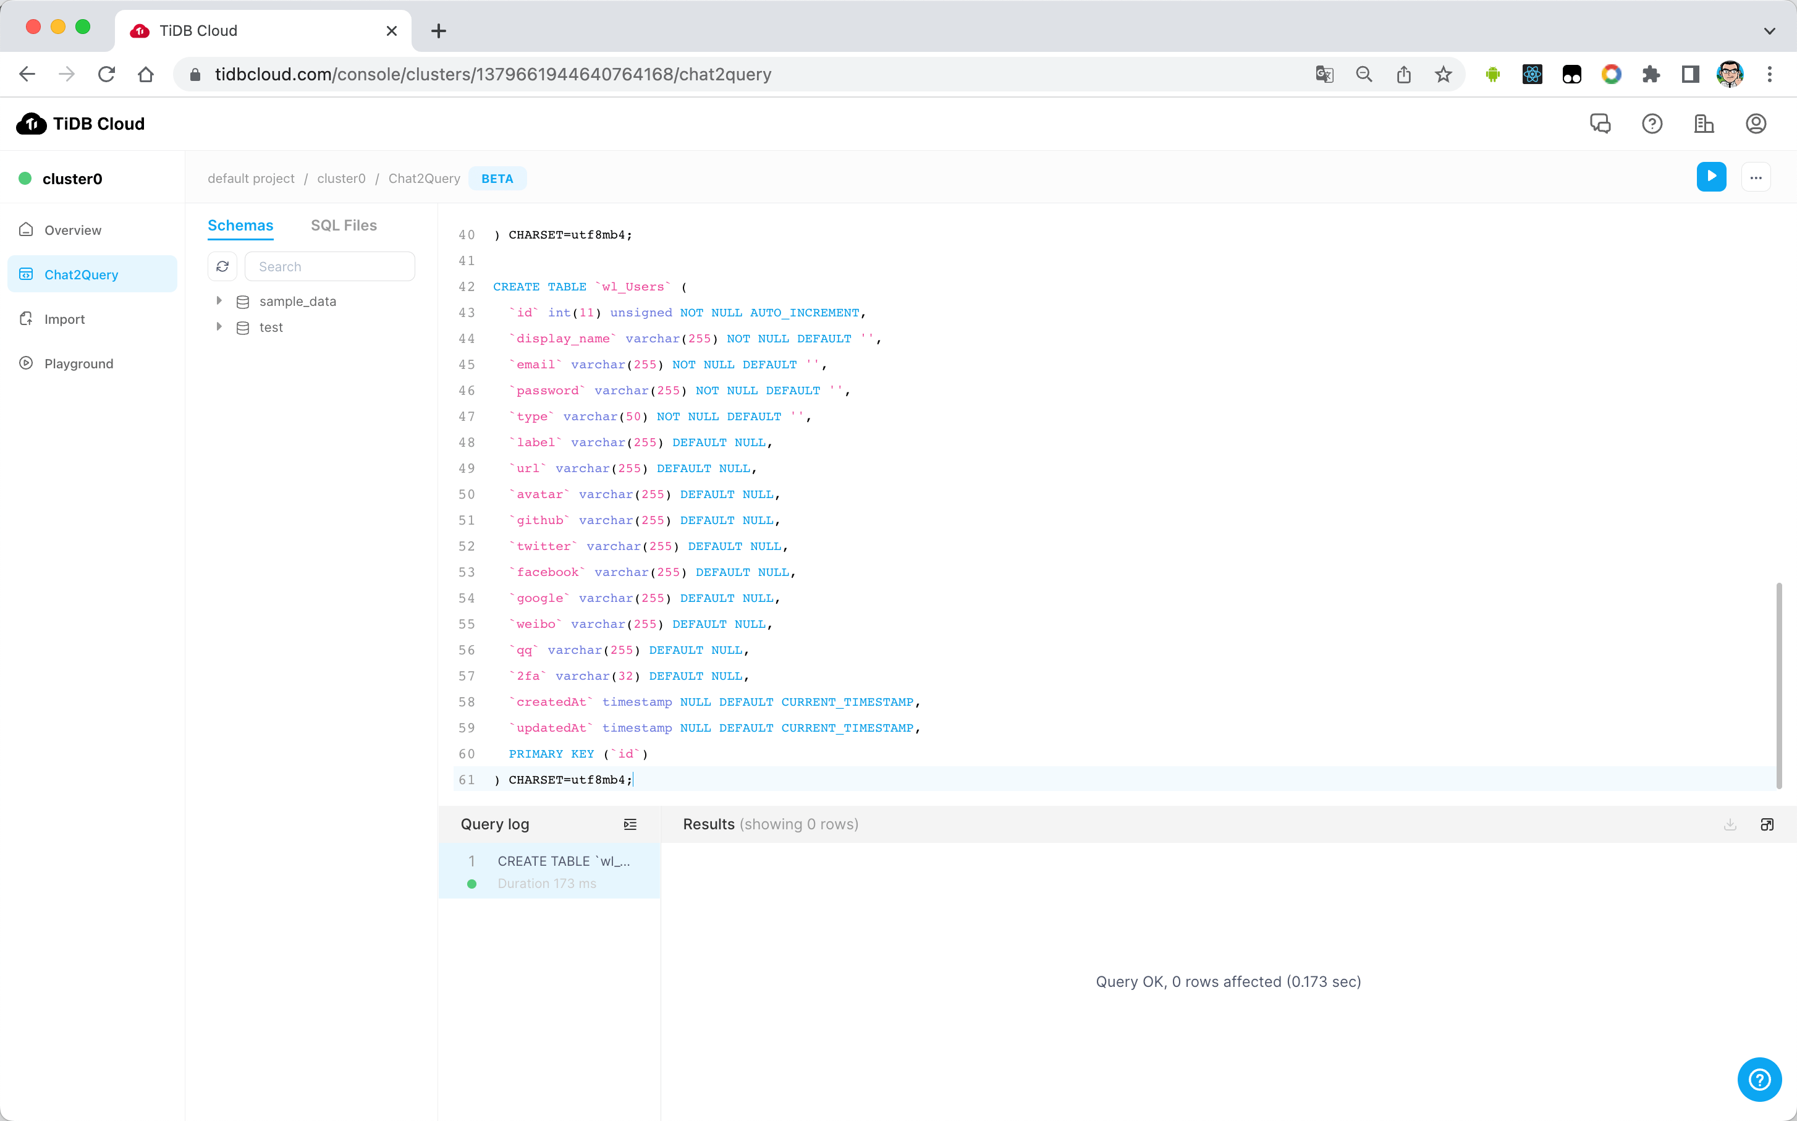Open the feedback chat icon in header
Viewport: 1797px width, 1121px height.
1600,124
